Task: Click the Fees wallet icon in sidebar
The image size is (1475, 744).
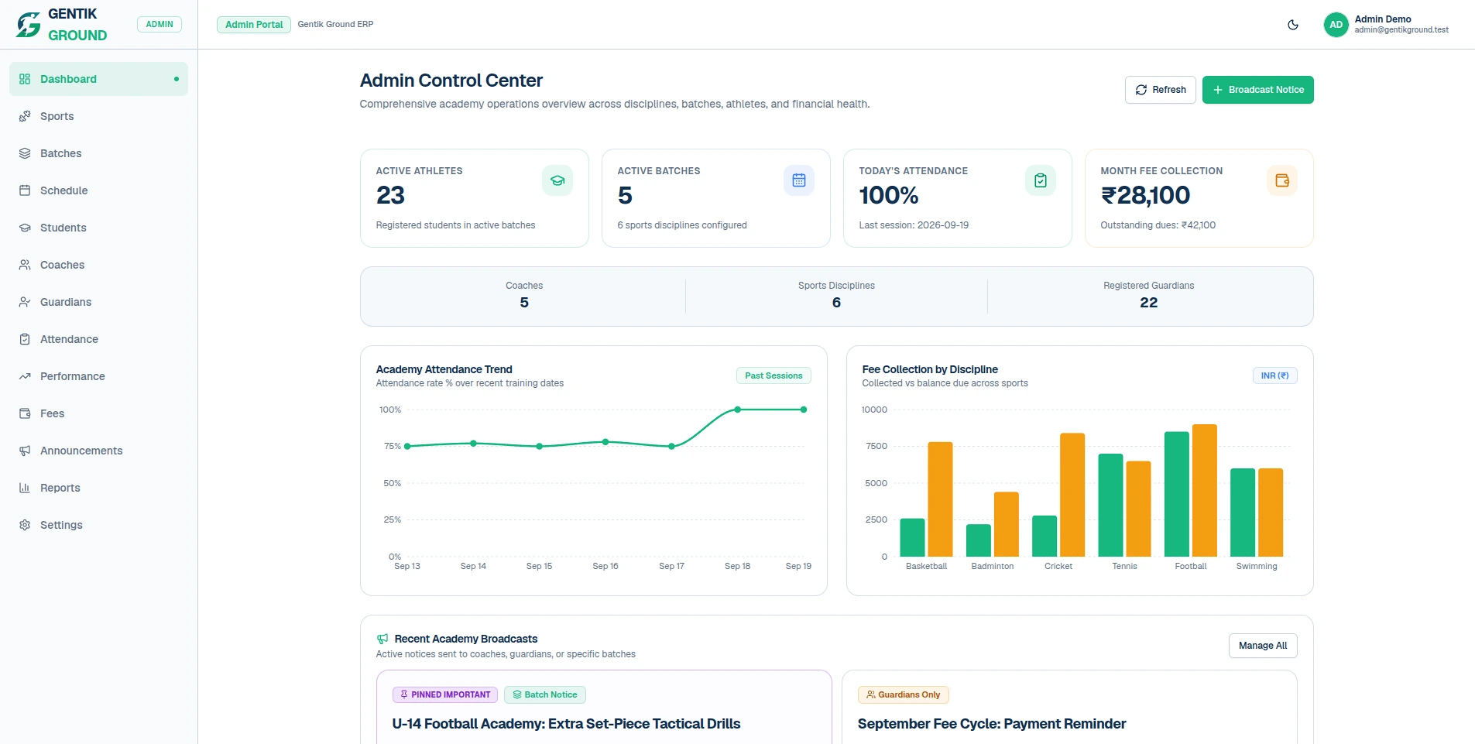Action: [25, 413]
